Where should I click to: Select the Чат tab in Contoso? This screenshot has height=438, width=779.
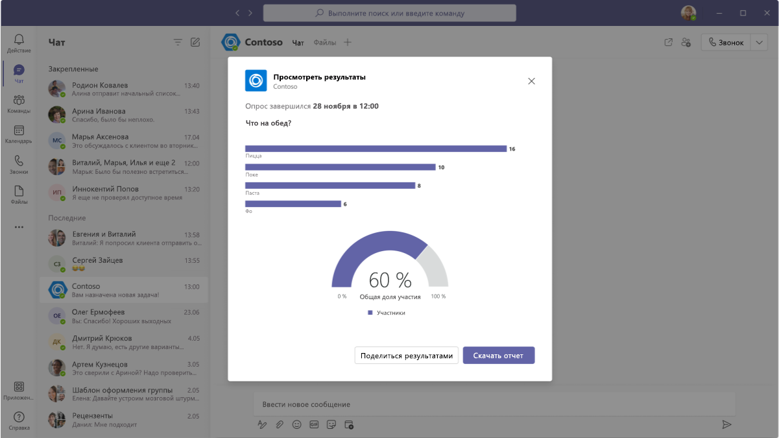pos(298,43)
